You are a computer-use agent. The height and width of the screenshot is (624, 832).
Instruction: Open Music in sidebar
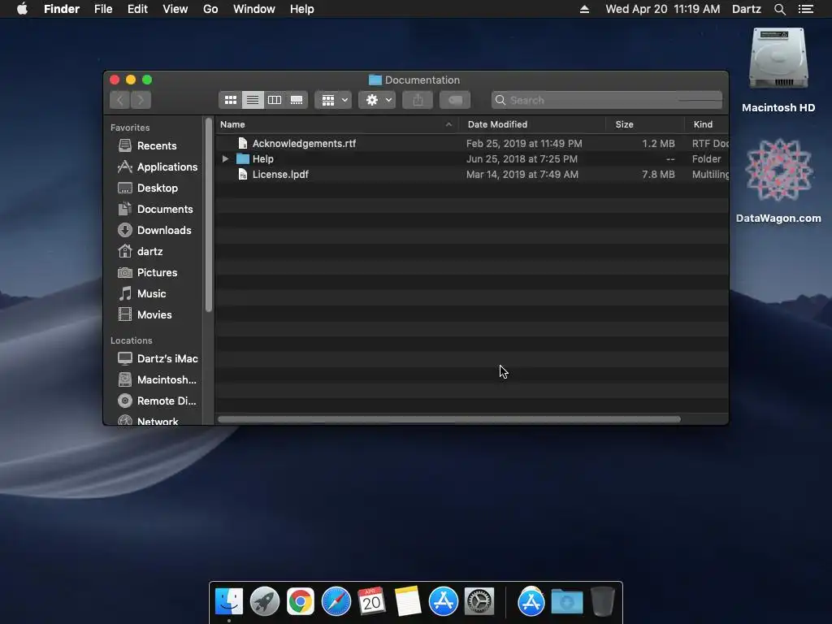[141, 293]
